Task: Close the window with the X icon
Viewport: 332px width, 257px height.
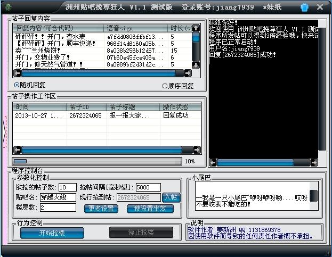Action: click(x=320, y=7)
